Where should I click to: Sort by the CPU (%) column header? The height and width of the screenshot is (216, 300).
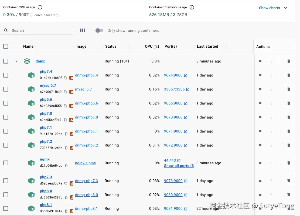[152, 46]
